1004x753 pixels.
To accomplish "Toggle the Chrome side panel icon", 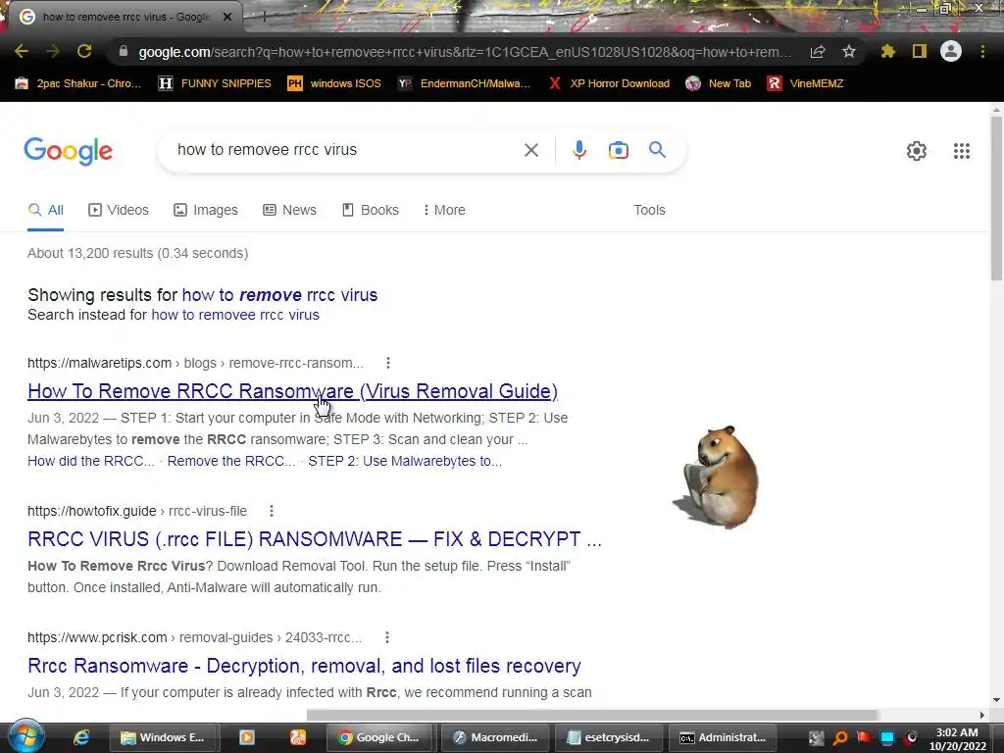I will tap(920, 51).
